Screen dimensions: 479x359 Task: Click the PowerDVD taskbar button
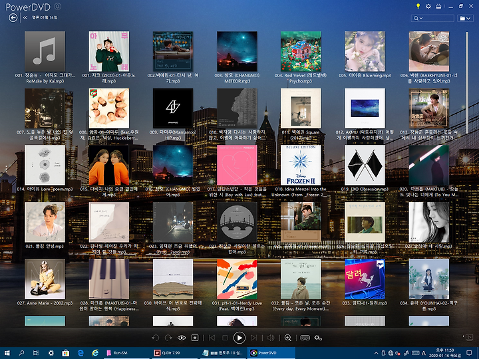tap(271, 353)
